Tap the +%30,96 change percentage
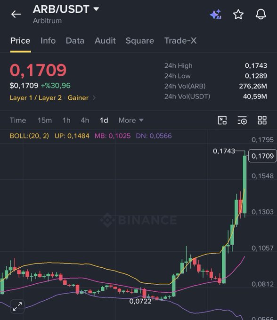This screenshot has width=277, height=320. pyautogui.click(x=56, y=86)
